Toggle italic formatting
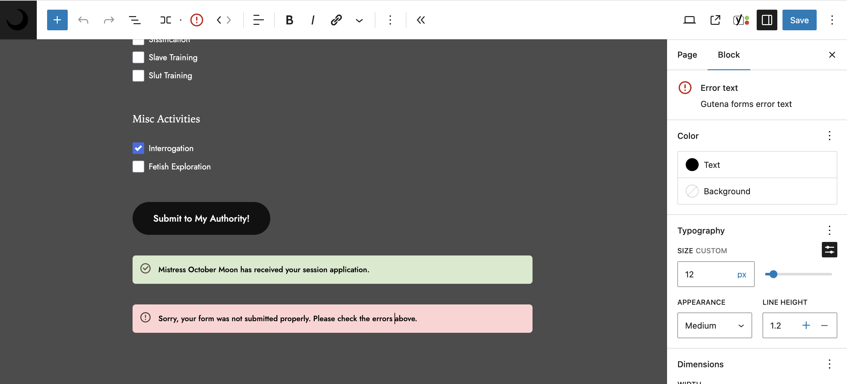Viewport: 847px width, 384px height. tap(312, 20)
